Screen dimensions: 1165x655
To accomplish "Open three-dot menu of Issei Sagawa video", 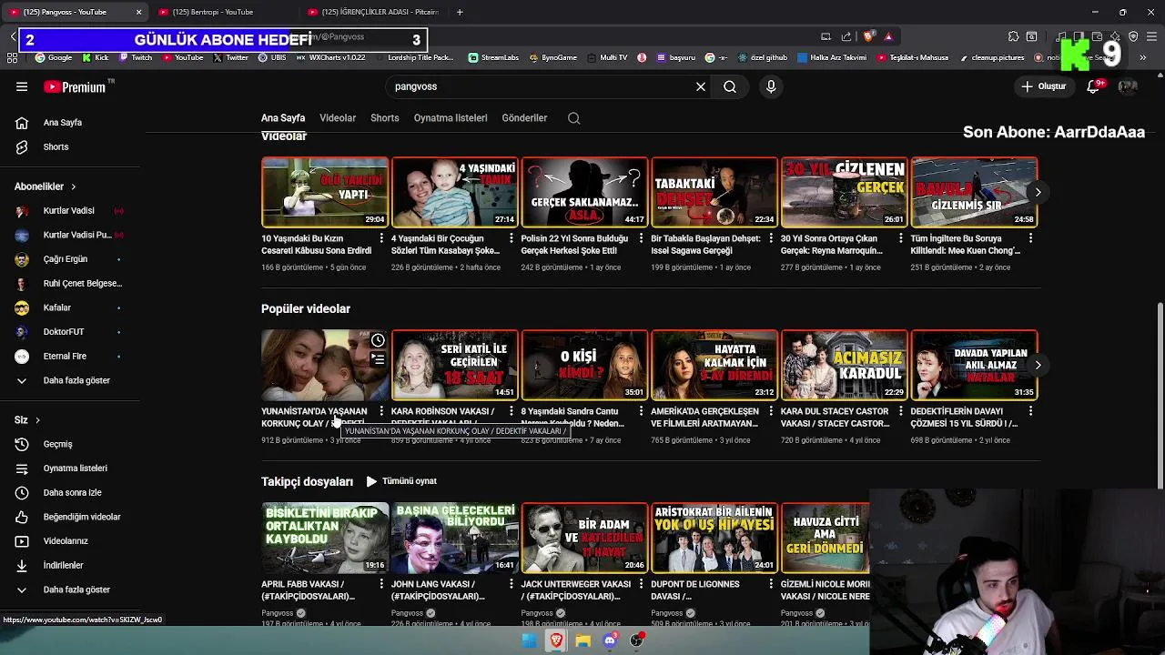I will pos(771,239).
